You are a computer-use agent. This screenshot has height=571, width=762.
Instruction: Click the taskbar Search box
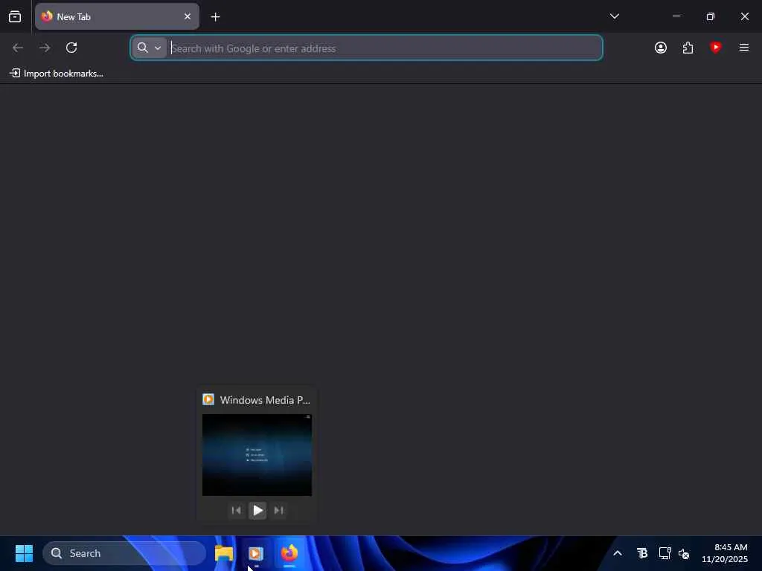coord(124,553)
